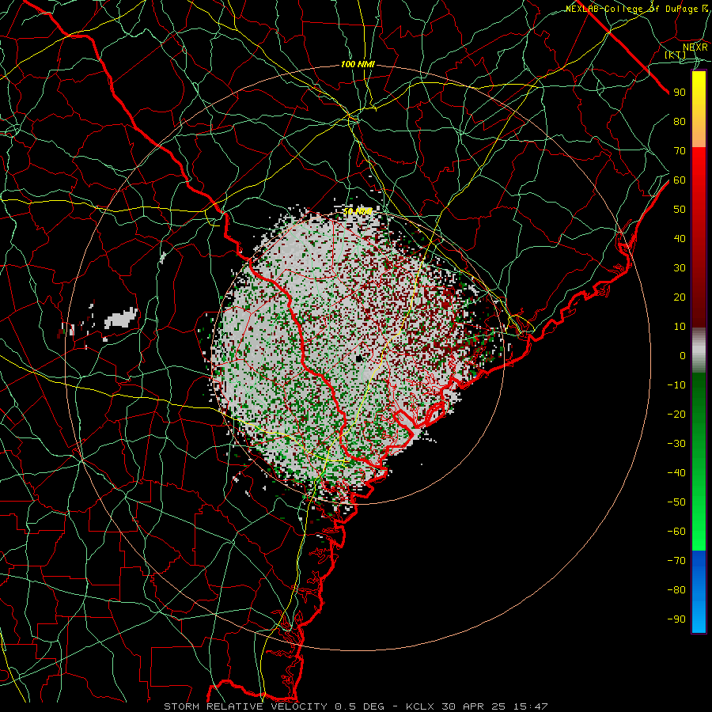Click the -80 value on velocity scale
Viewport: 712px width, 712px height.
point(676,590)
